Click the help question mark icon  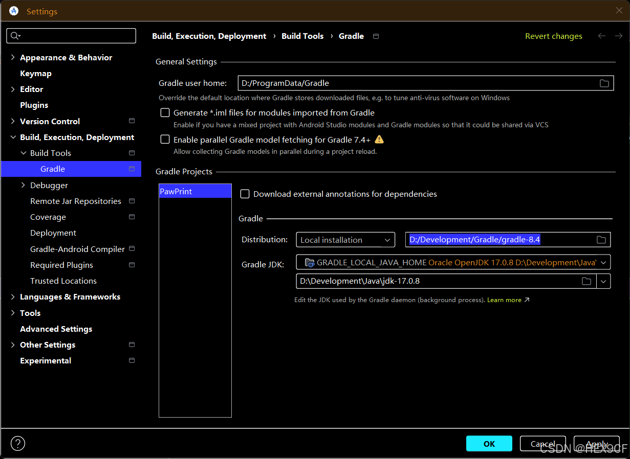[x=18, y=443]
